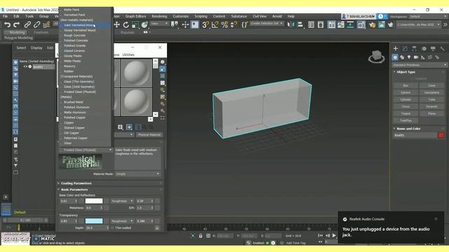Click the light blue transparency color swatch
The image size is (449, 252).
tap(93, 221)
